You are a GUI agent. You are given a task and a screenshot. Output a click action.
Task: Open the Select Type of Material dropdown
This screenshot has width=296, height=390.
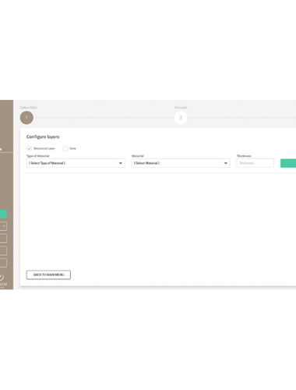[76, 163]
